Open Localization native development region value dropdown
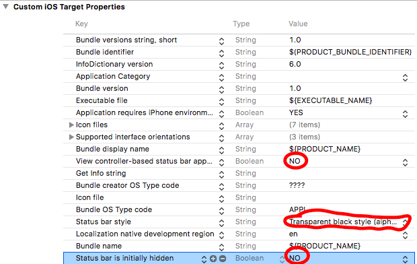The height and width of the screenshot is (264, 417). 405,234
